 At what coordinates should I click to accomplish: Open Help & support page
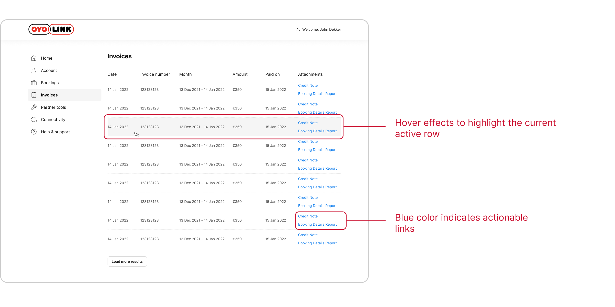pyautogui.click(x=55, y=132)
